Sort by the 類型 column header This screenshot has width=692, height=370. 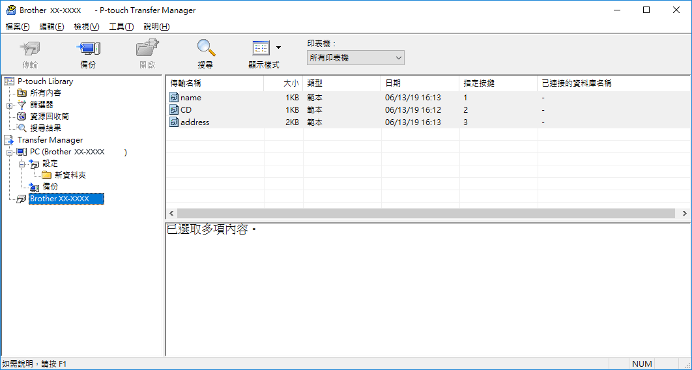342,83
